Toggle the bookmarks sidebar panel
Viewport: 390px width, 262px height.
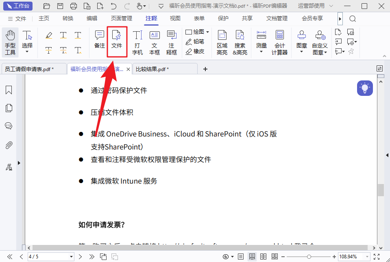(9, 90)
